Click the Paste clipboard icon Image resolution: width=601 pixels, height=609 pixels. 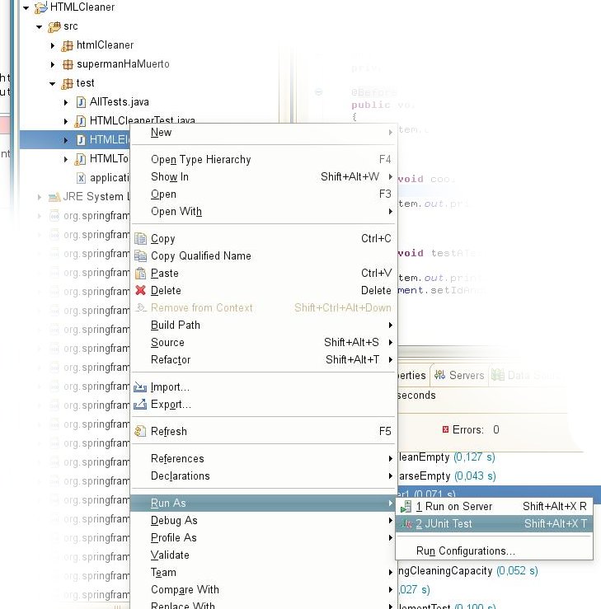141,273
